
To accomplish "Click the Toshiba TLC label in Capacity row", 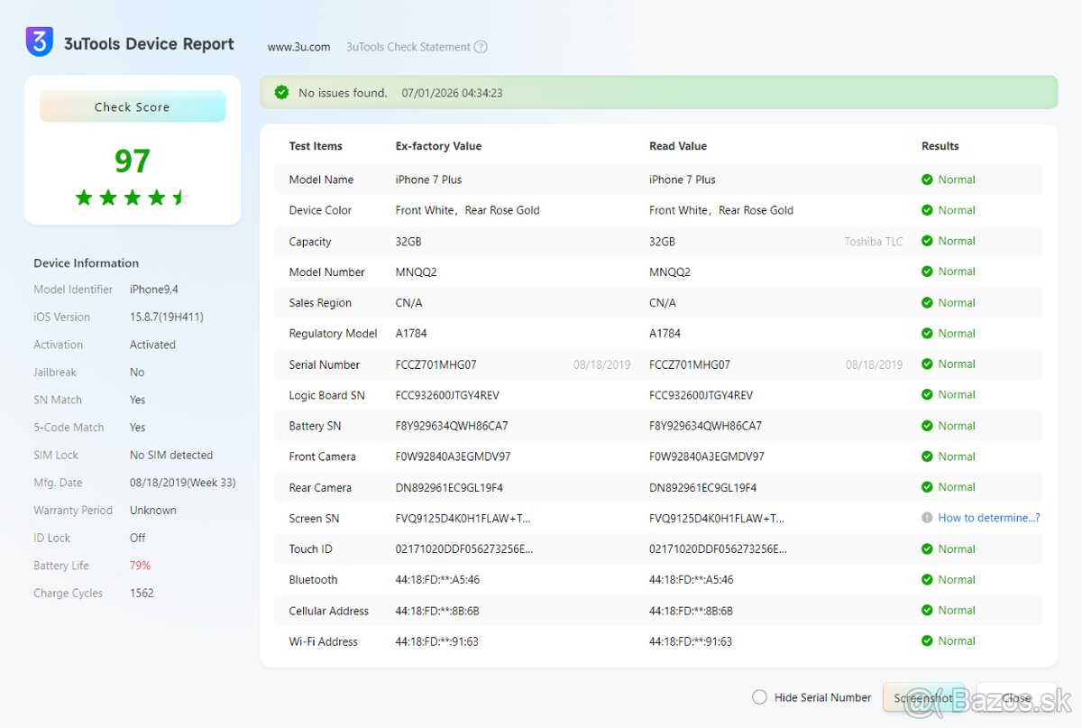I will tap(874, 242).
